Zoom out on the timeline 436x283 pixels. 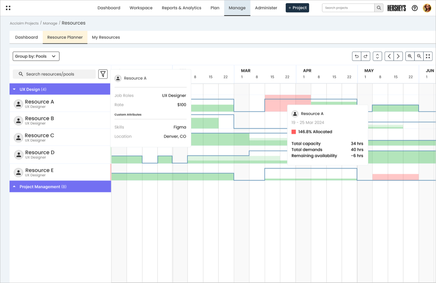point(419,56)
